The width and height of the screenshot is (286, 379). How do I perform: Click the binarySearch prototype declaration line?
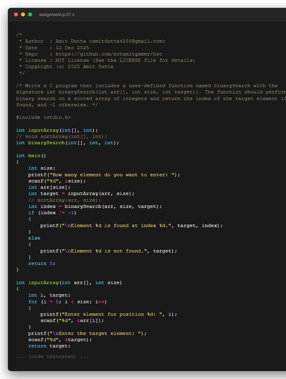(x=68, y=143)
